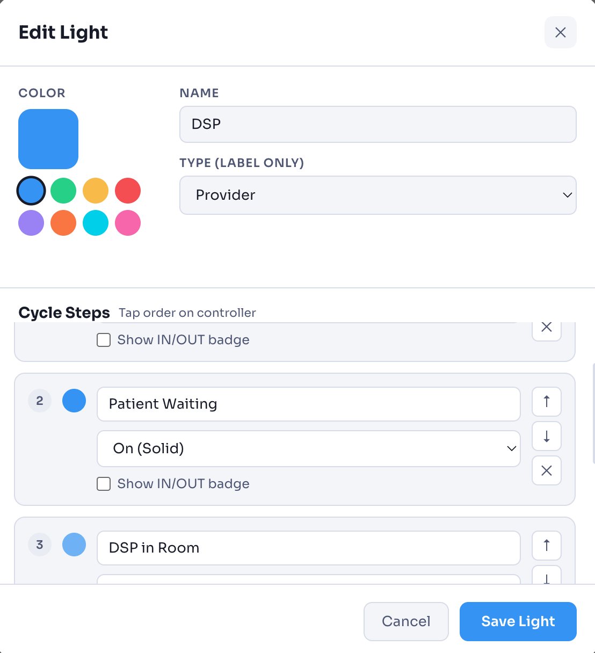Move the "DSP in Room" step up
The height and width of the screenshot is (653, 595).
pyautogui.click(x=546, y=546)
